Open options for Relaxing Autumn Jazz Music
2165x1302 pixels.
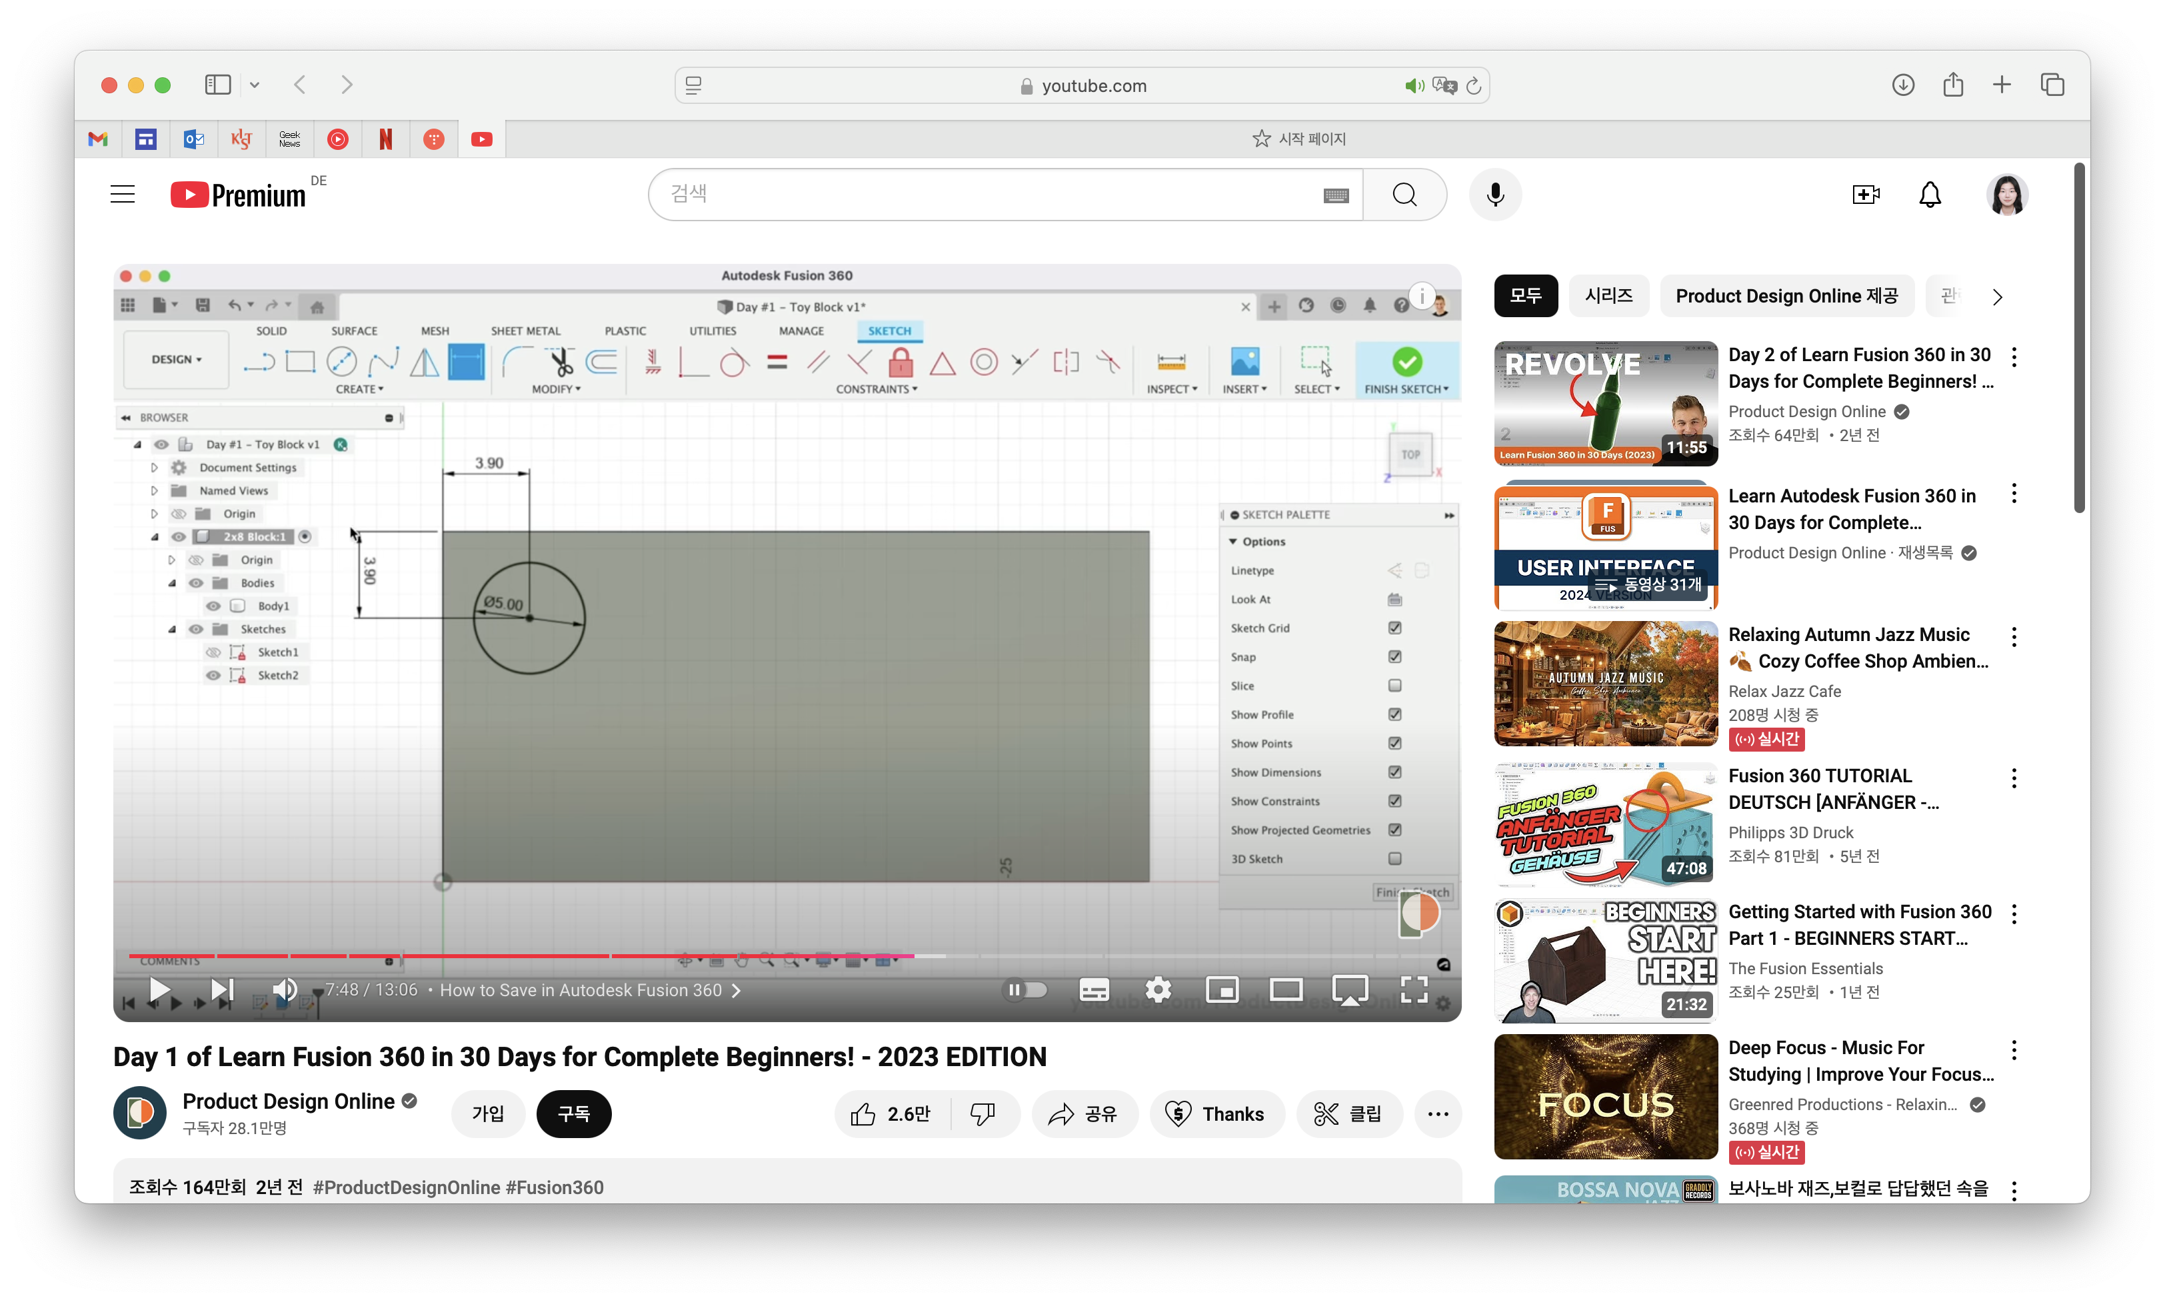(x=2013, y=637)
